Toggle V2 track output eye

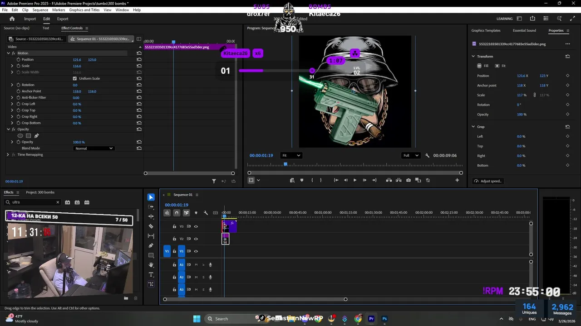(196, 239)
